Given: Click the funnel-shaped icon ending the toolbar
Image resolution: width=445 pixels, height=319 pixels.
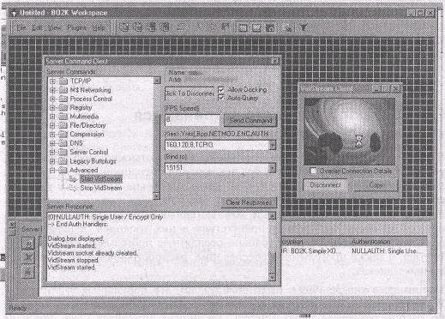Looking at the screenshot, I should 304,27.
